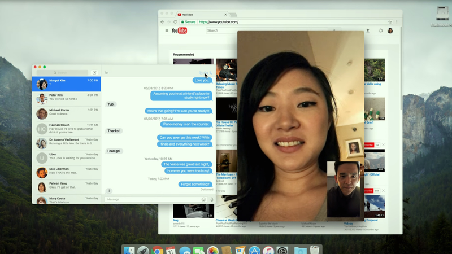Click the YouTube upload icon
Viewport: 452px width, 254px height.
click(x=368, y=30)
